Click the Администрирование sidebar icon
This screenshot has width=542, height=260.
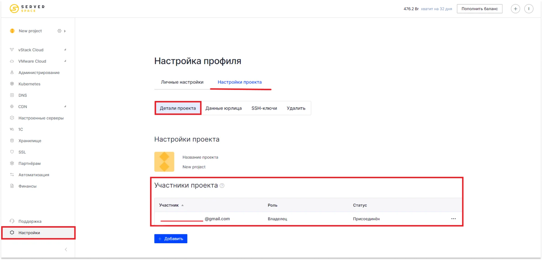12,72
